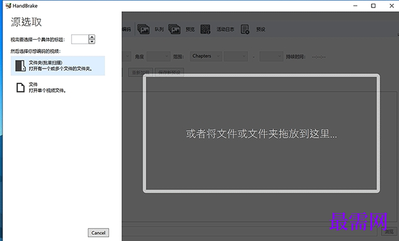The width and height of the screenshot is (399, 241).
Task: Maximize the HandBrake window
Action: click(373, 6)
